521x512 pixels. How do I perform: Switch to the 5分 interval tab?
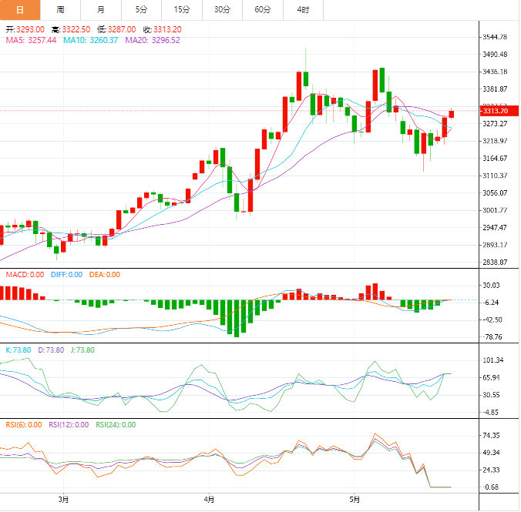141,10
